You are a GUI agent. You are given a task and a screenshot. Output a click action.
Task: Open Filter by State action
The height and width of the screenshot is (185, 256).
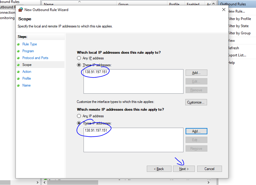pyautogui.click(x=238, y=26)
